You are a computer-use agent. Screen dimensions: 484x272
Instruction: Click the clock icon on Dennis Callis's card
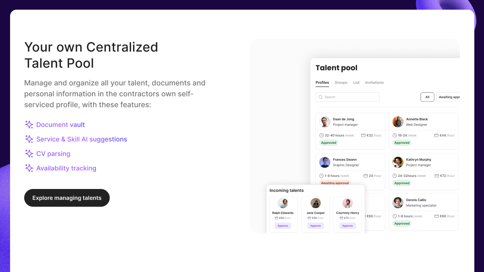(395, 216)
